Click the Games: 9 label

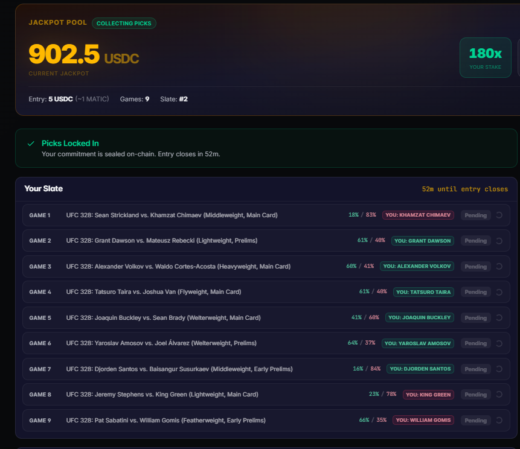pyautogui.click(x=135, y=99)
